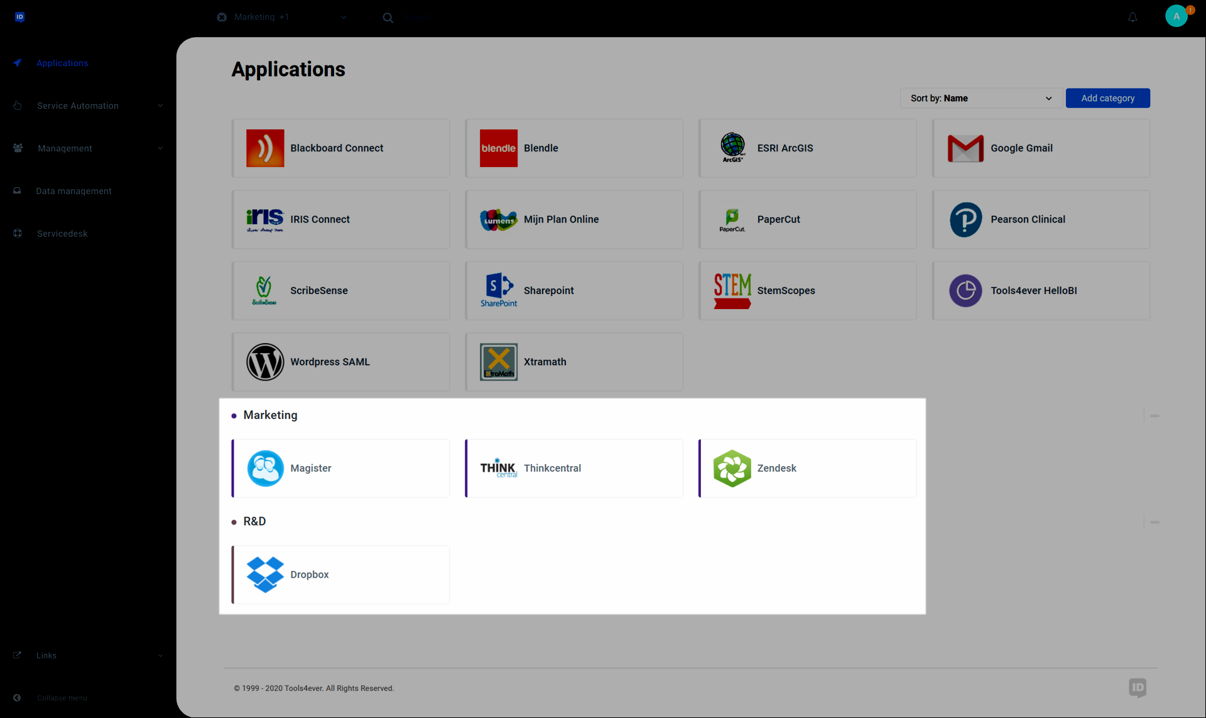Screen dimensions: 1206x718
Task: Open the Mijn Plan Online Lumens icon
Action: tap(499, 220)
